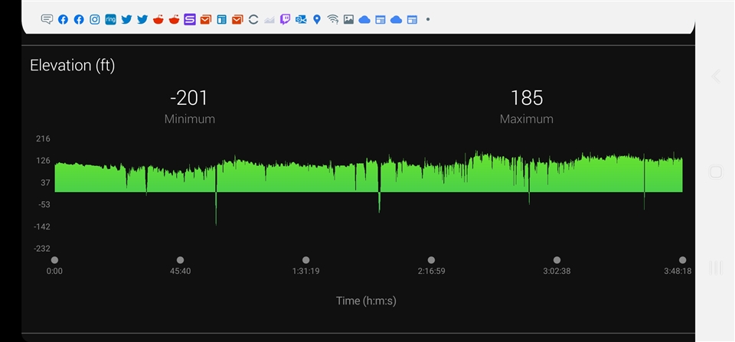
Task: Open the Twitch notification icon
Action: coord(285,19)
